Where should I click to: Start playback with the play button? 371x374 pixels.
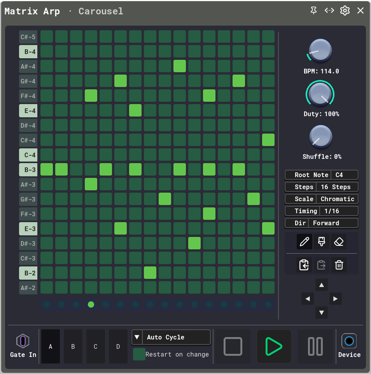pyautogui.click(x=274, y=346)
